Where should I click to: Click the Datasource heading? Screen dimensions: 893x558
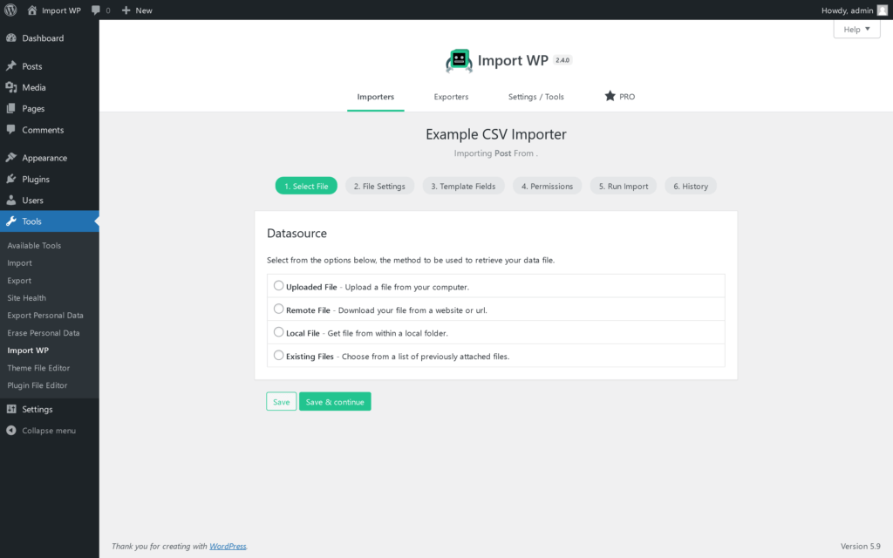(x=297, y=234)
